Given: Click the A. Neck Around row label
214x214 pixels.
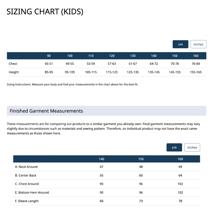Looking at the screenshot, I should point(26,167).
